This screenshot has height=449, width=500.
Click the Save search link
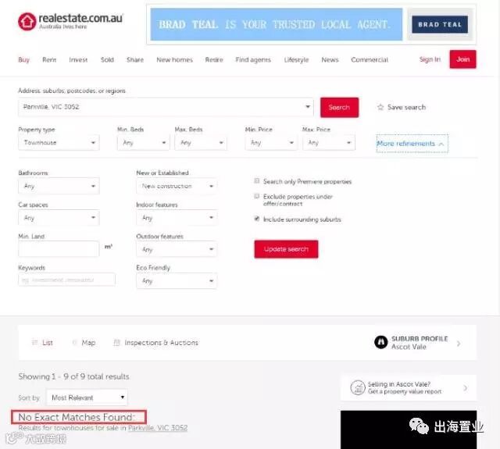click(406, 107)
